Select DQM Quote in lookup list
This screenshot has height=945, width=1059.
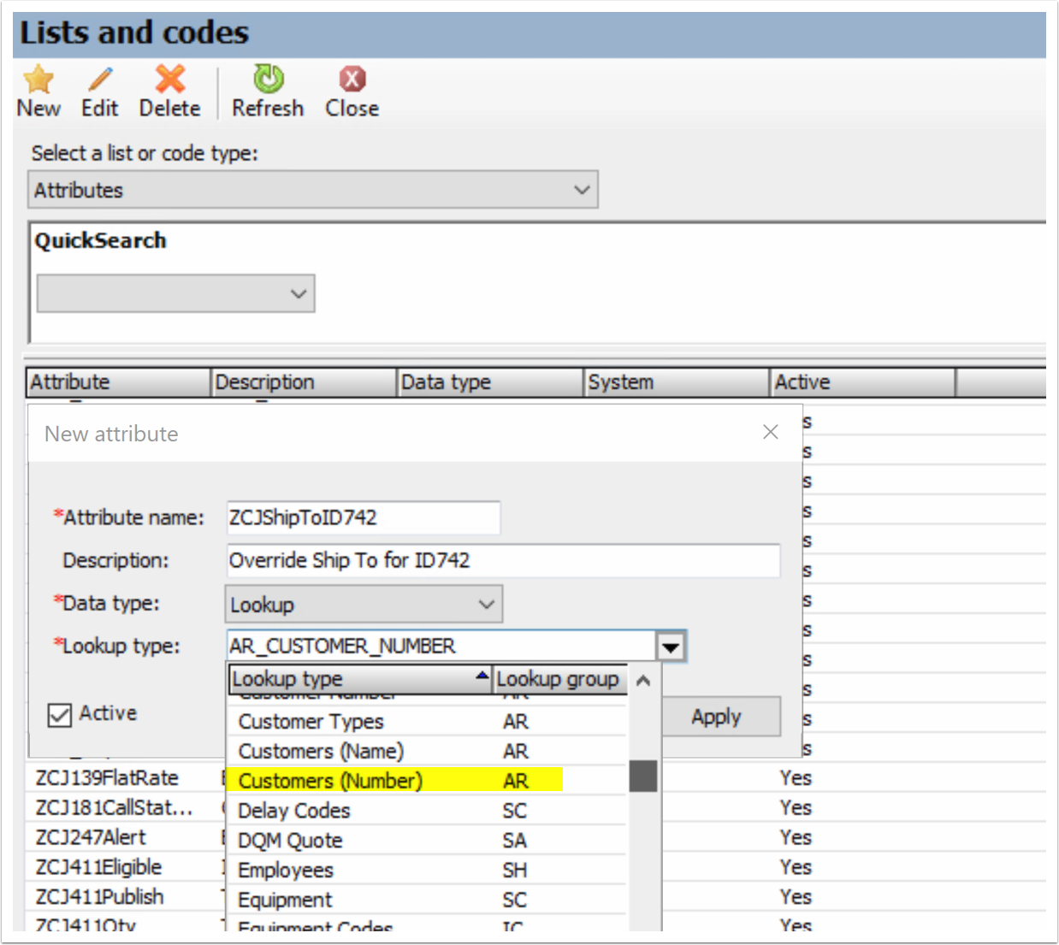click(x=426, y=841)
